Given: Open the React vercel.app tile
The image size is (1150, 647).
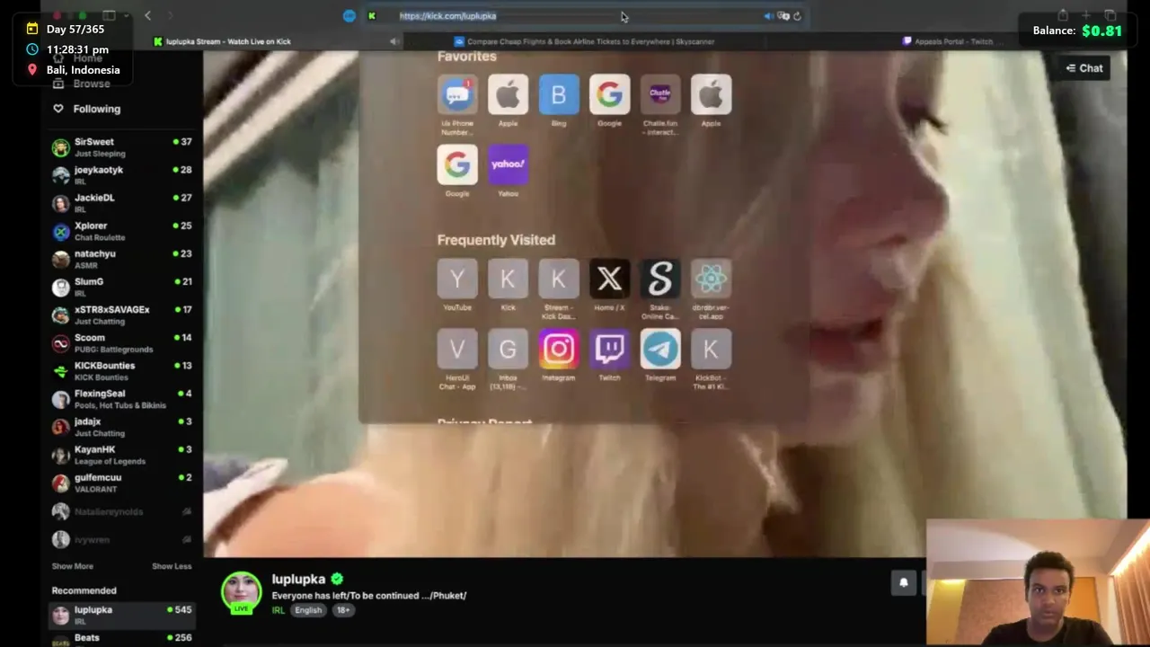Looking at the screenshot, I should pos(711,279).
